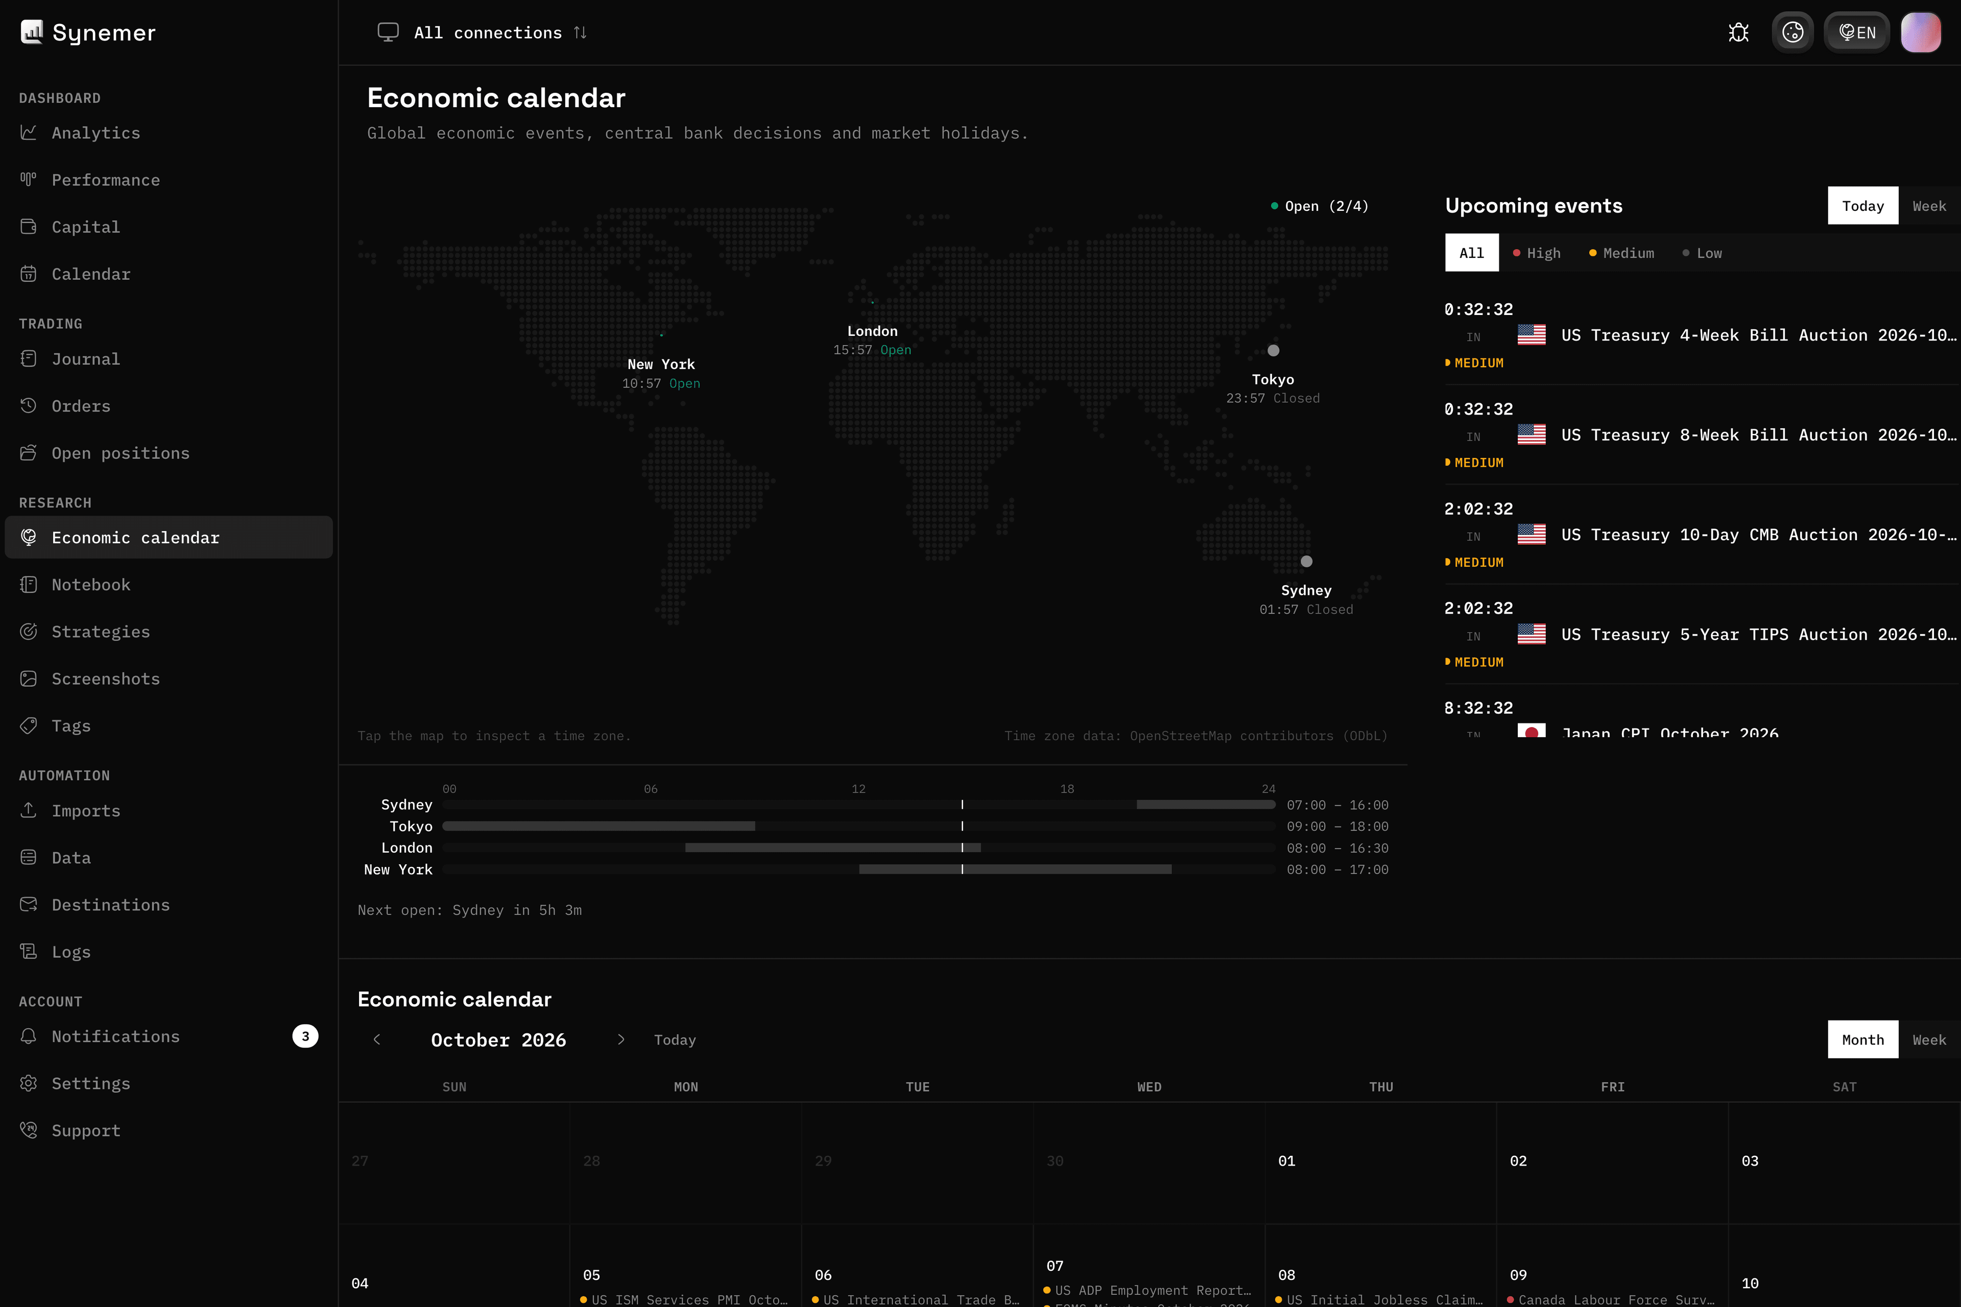Click the theme toggle icon in header
Image resolution: width=1961 pixels, height=1307 pixels.
coord(1792,33)
